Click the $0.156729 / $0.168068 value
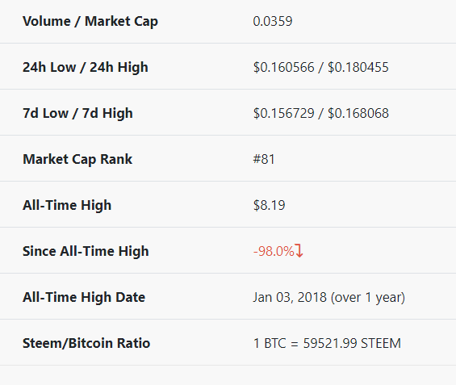The image size is (456, 385). tap(321, 114)
